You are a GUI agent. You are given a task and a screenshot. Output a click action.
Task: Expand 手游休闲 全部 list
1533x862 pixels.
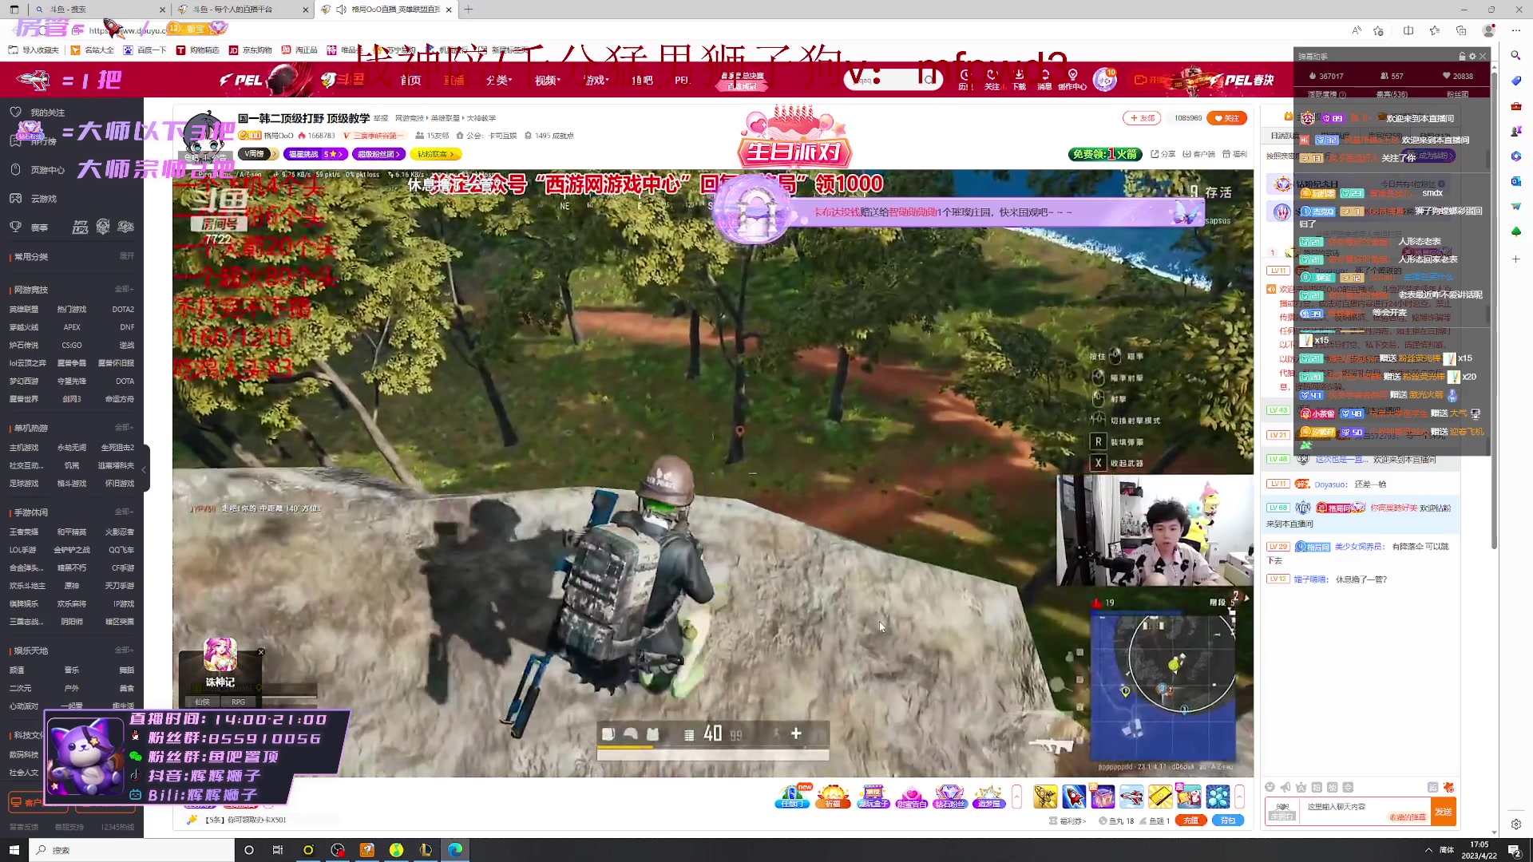[124, 512]
